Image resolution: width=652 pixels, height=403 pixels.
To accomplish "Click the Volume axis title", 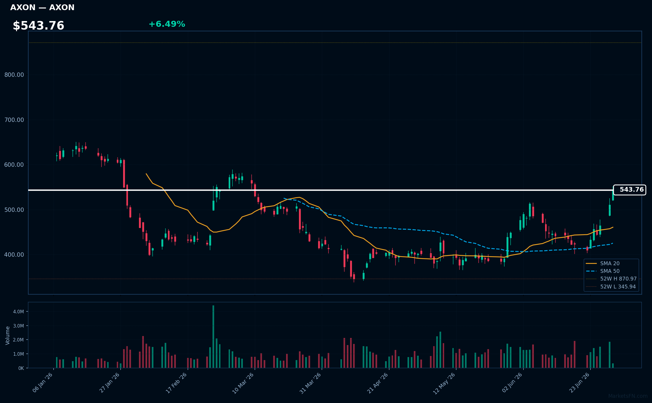I will point(8,335).
